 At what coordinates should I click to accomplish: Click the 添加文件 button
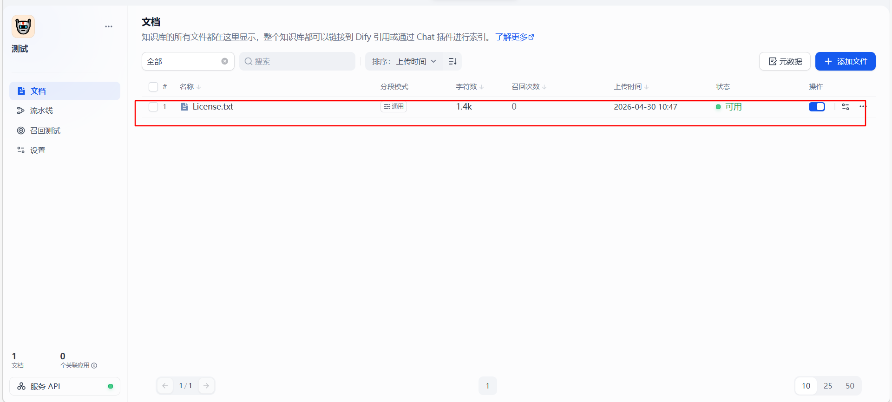846,61
